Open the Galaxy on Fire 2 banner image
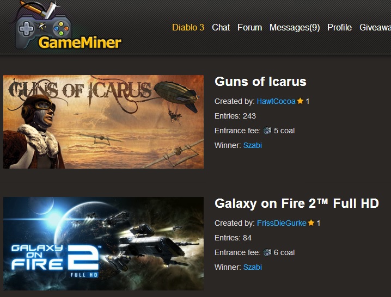Viewport: 391px width, 297px height. tap(103, 244)
